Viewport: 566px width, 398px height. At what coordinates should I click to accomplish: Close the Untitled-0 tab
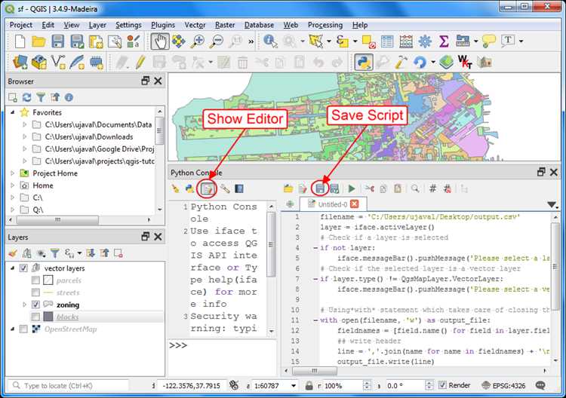point(355,204)
